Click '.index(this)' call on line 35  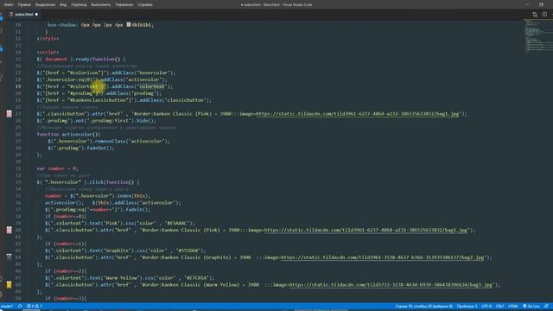tap(132, 196)
